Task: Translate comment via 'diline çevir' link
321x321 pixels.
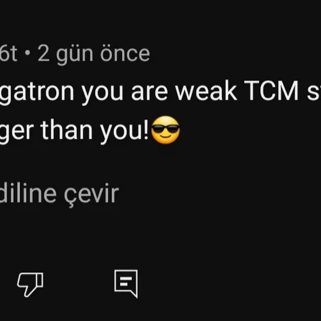Action: (59, 194)
